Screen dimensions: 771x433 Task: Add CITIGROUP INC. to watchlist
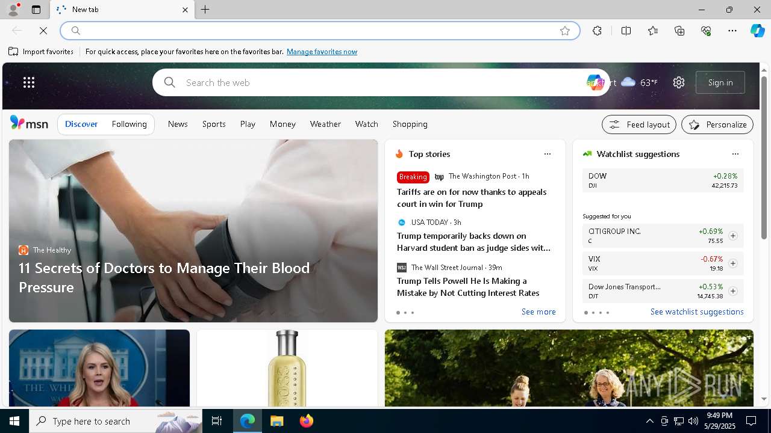[x=733, y=236]
